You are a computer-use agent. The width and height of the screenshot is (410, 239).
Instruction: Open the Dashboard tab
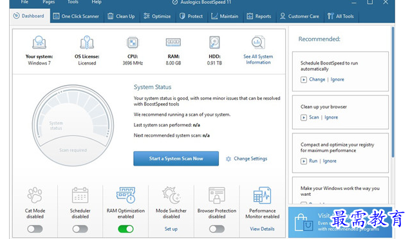point(30,16)
